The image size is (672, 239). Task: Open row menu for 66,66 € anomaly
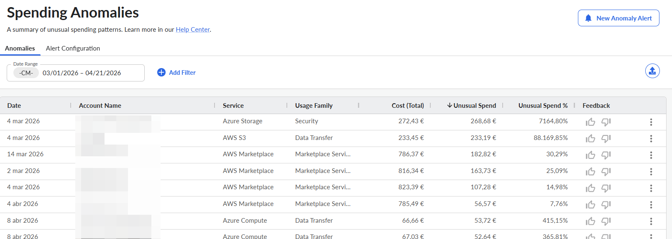click(x=651, y=221)
